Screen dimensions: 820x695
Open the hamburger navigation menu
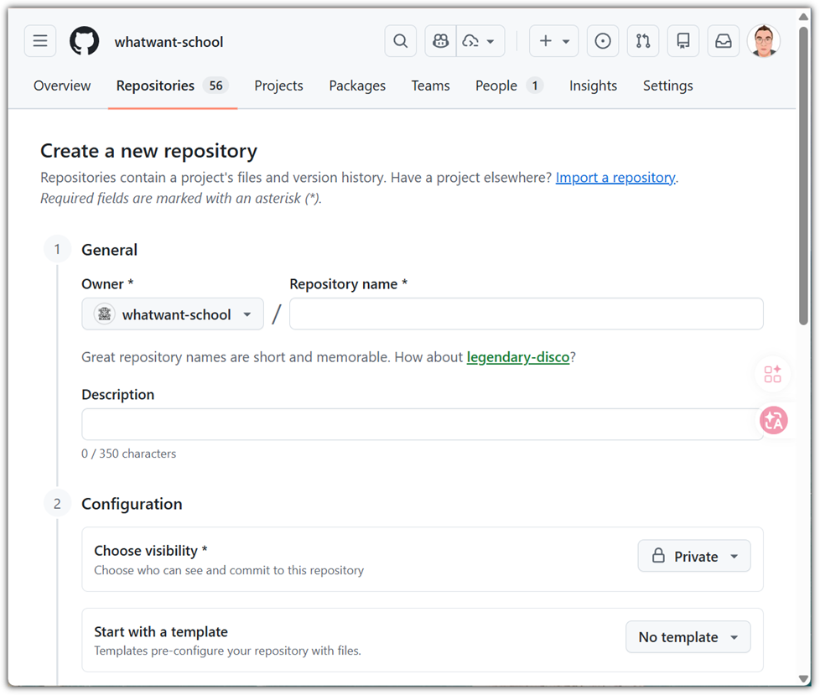40,41
